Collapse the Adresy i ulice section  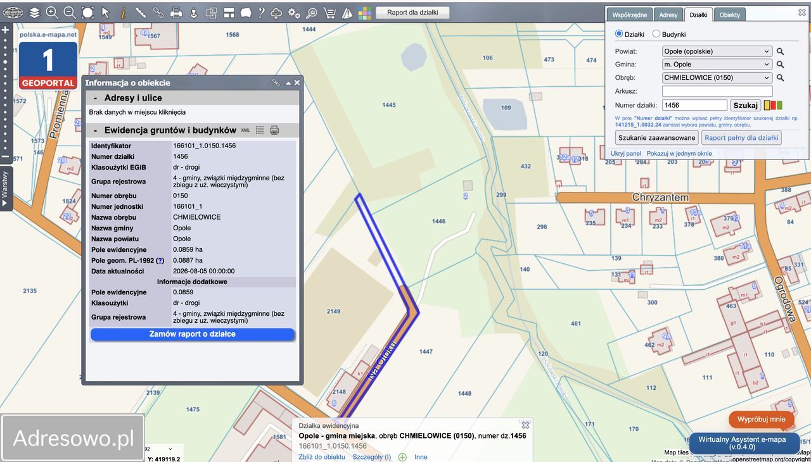pyautogui.click(x=95, y=98)
